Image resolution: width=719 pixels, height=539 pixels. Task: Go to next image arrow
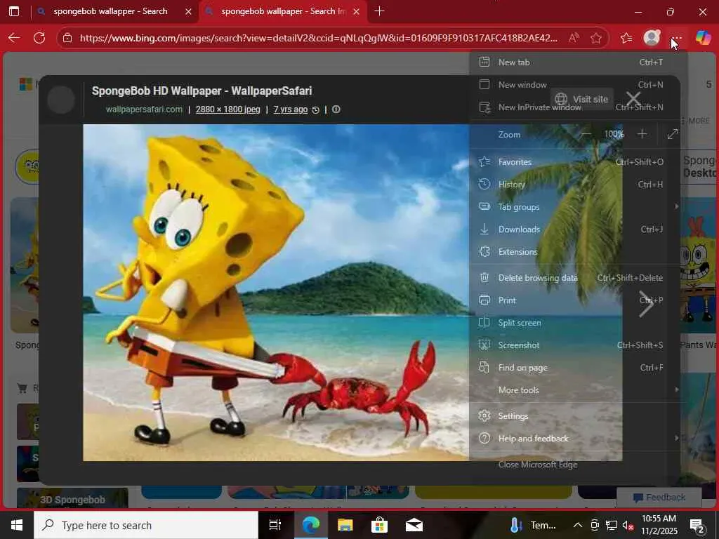click(647, 305)
